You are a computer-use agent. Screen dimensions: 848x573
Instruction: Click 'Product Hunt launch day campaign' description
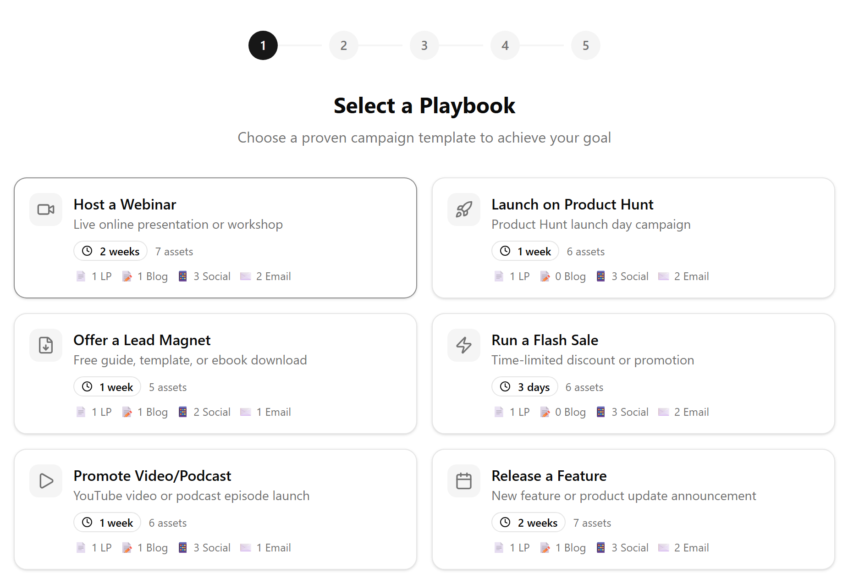(x=591, y=224)
